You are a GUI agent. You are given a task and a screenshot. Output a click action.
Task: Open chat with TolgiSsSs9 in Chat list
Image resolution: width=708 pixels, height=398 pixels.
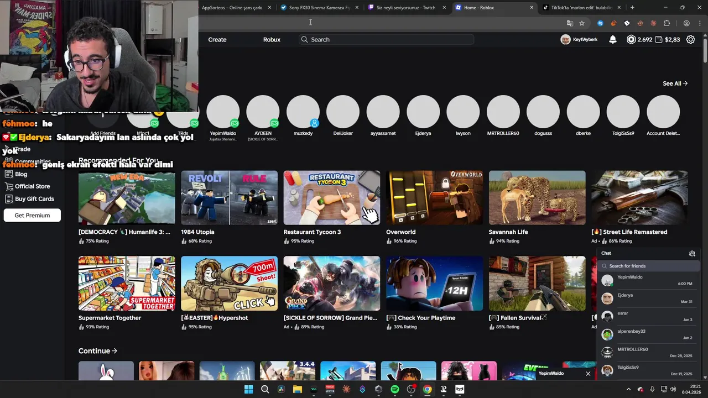point(648,370)
